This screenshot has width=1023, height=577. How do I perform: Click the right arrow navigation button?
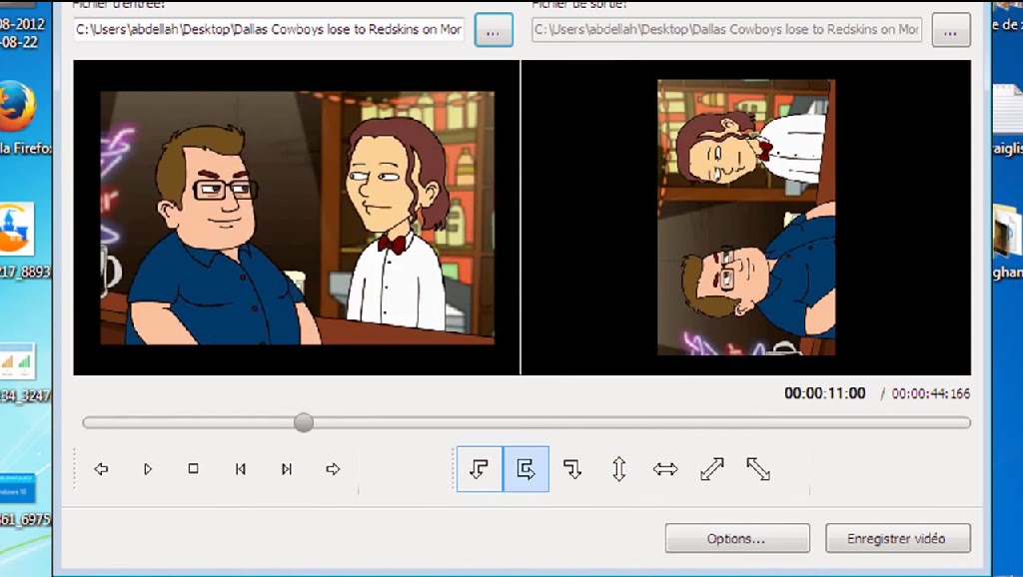coord(334,469)
